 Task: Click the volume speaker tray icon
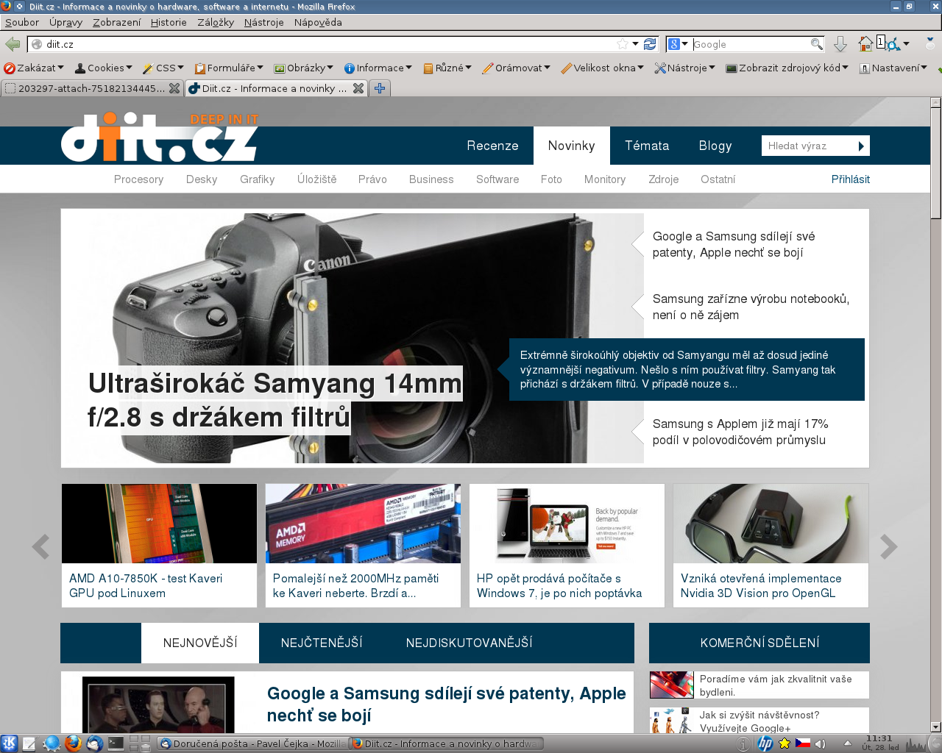tap(820, 743)
